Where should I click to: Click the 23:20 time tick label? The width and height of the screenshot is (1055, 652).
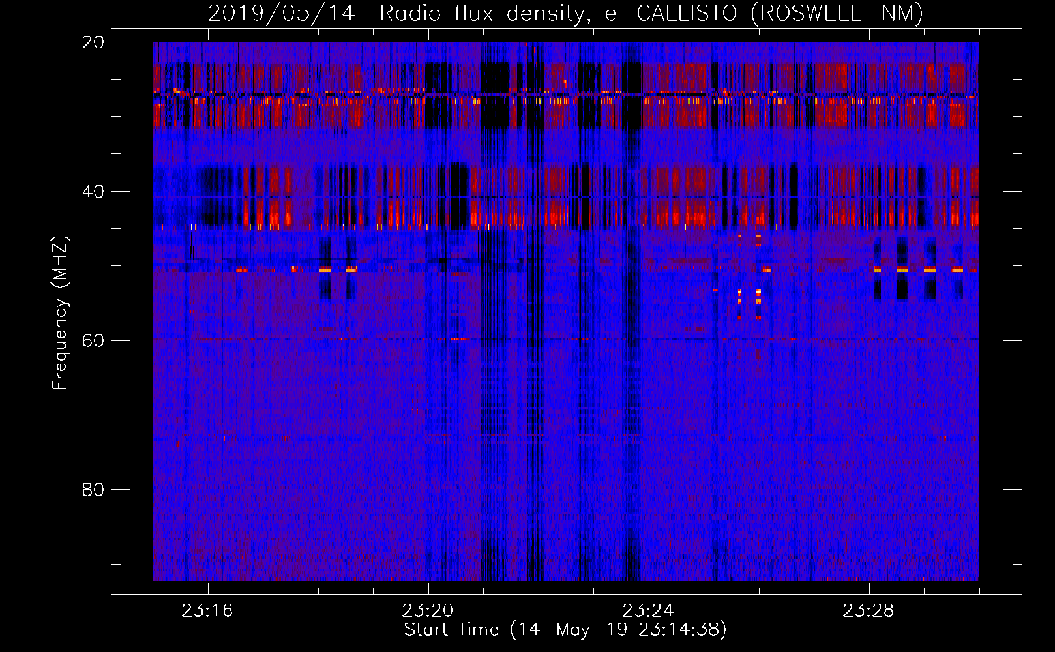point(428,611)
